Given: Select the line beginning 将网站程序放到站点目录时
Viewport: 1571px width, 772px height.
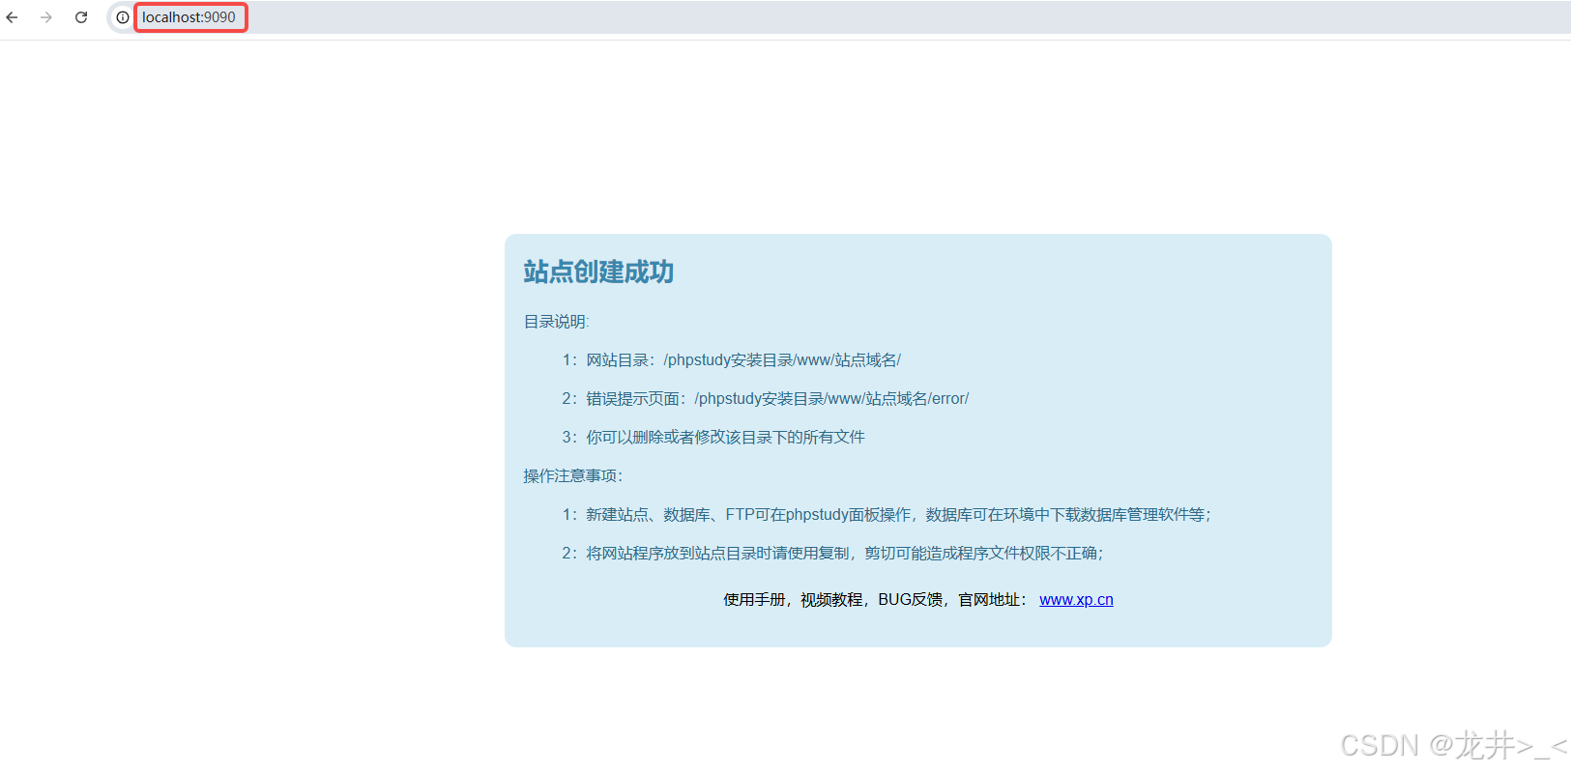Looking at the screenshot, I should coord(832,554).
